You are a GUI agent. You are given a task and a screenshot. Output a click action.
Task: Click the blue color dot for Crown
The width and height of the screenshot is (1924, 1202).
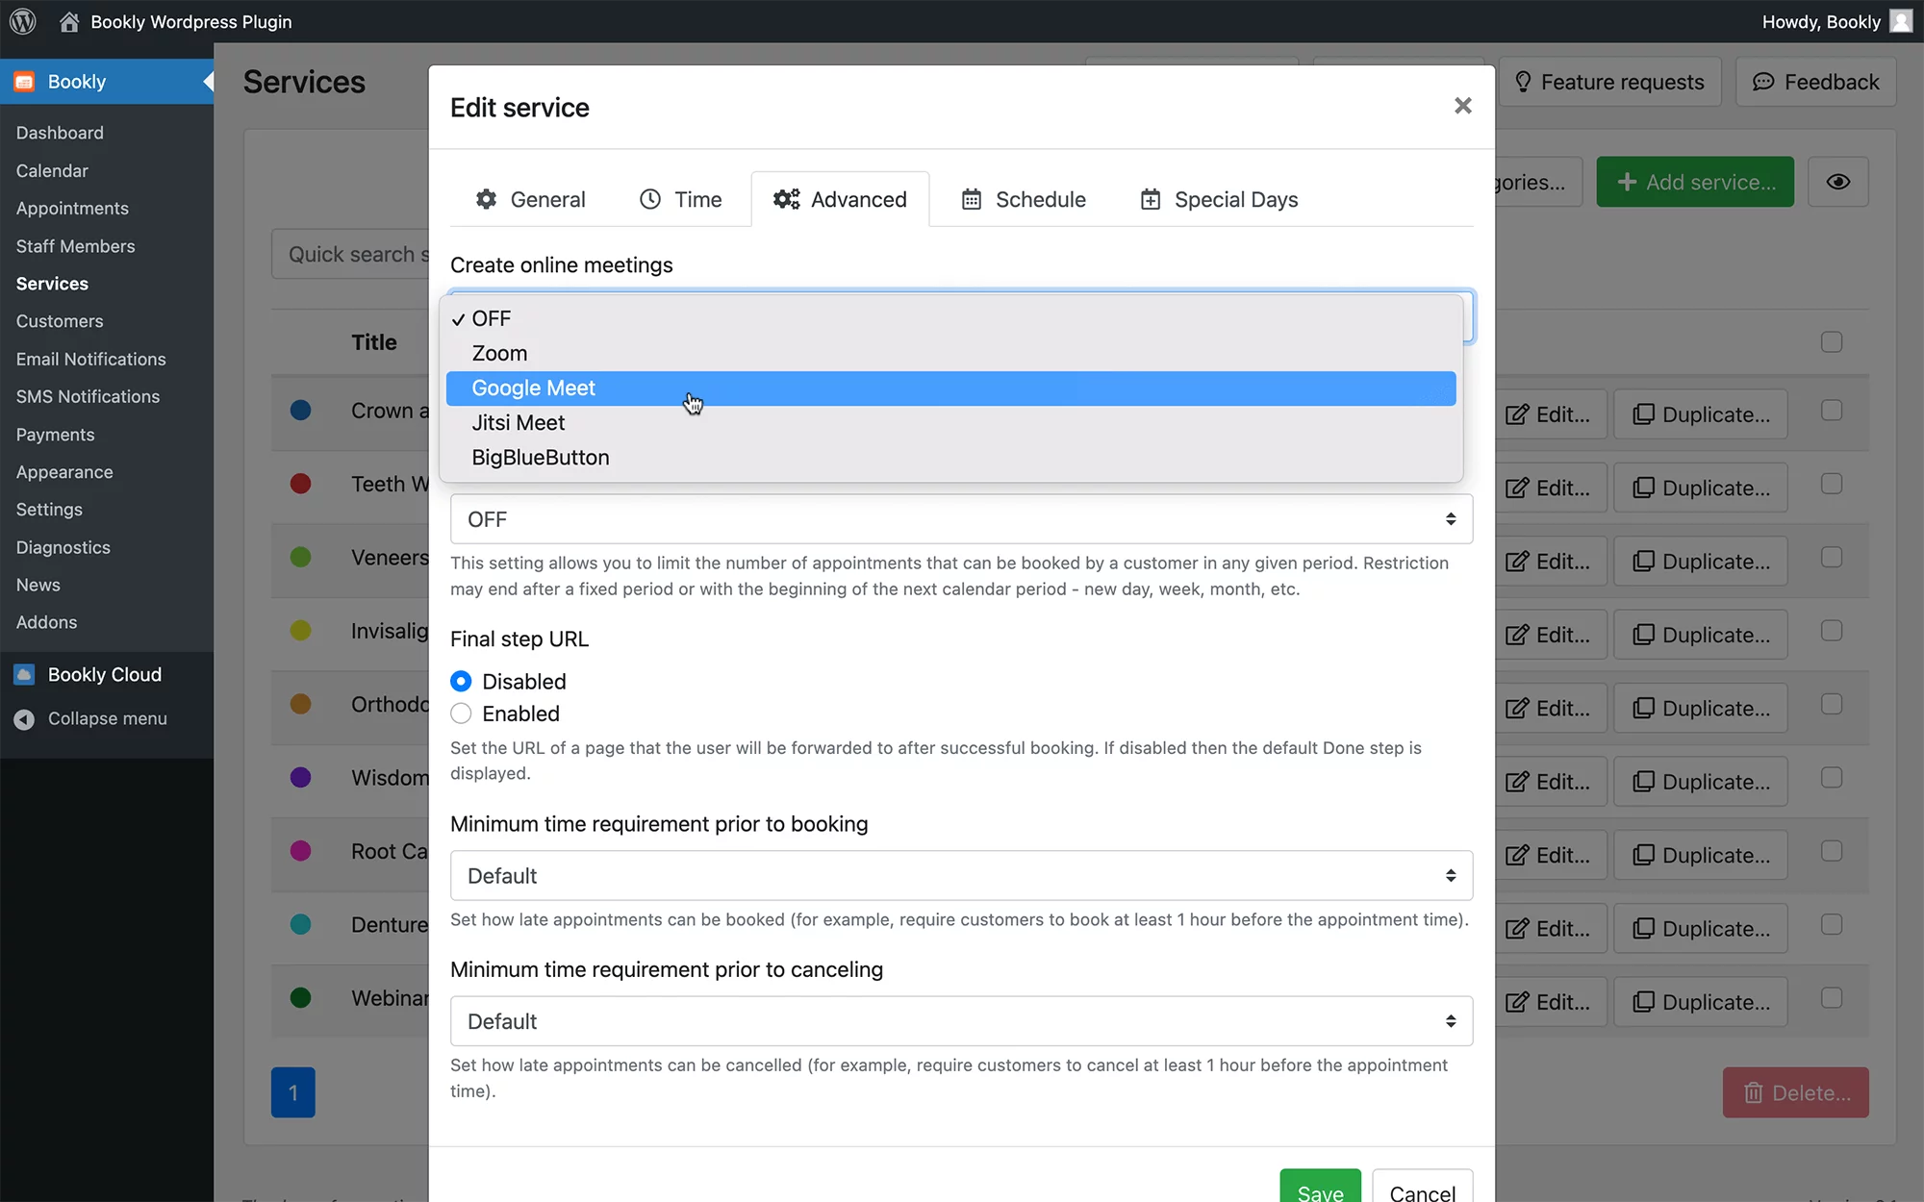click(x=301, y=411)
